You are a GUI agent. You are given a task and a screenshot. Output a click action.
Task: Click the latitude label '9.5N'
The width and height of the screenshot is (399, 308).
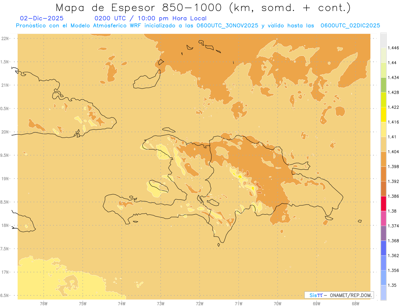click(x=5, y=155)
